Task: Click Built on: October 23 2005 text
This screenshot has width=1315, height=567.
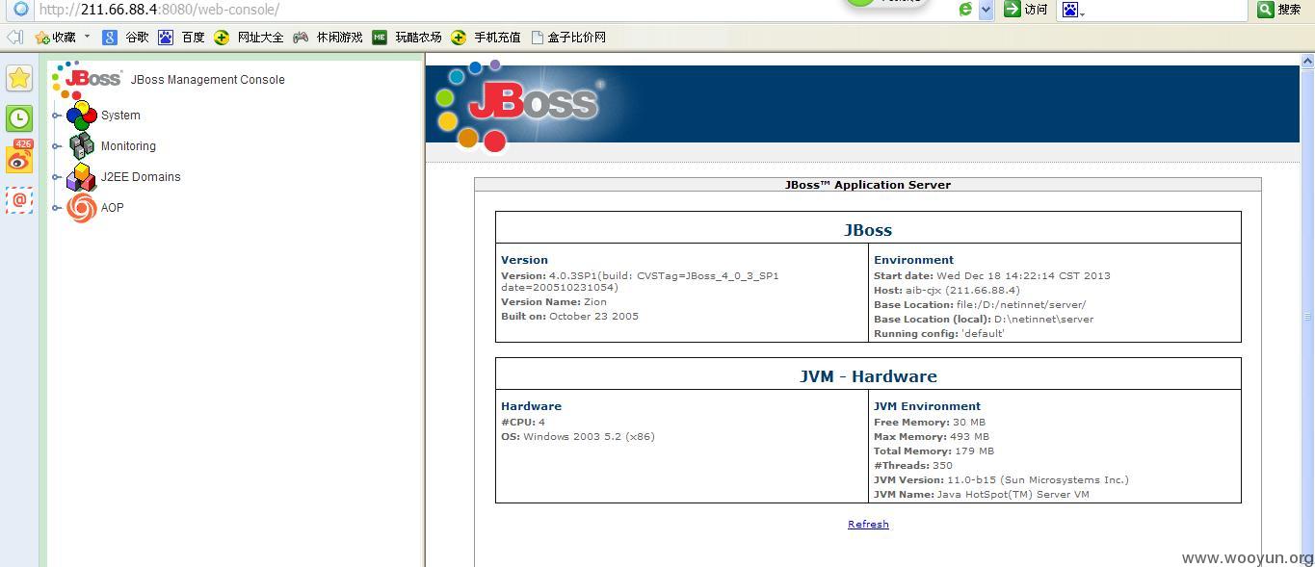Action: 569,316
